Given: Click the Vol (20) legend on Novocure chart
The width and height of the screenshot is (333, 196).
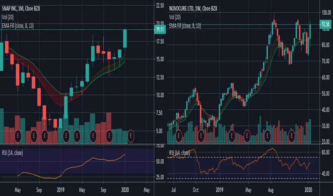Looking at the screenshot, I should coord(175,17).
